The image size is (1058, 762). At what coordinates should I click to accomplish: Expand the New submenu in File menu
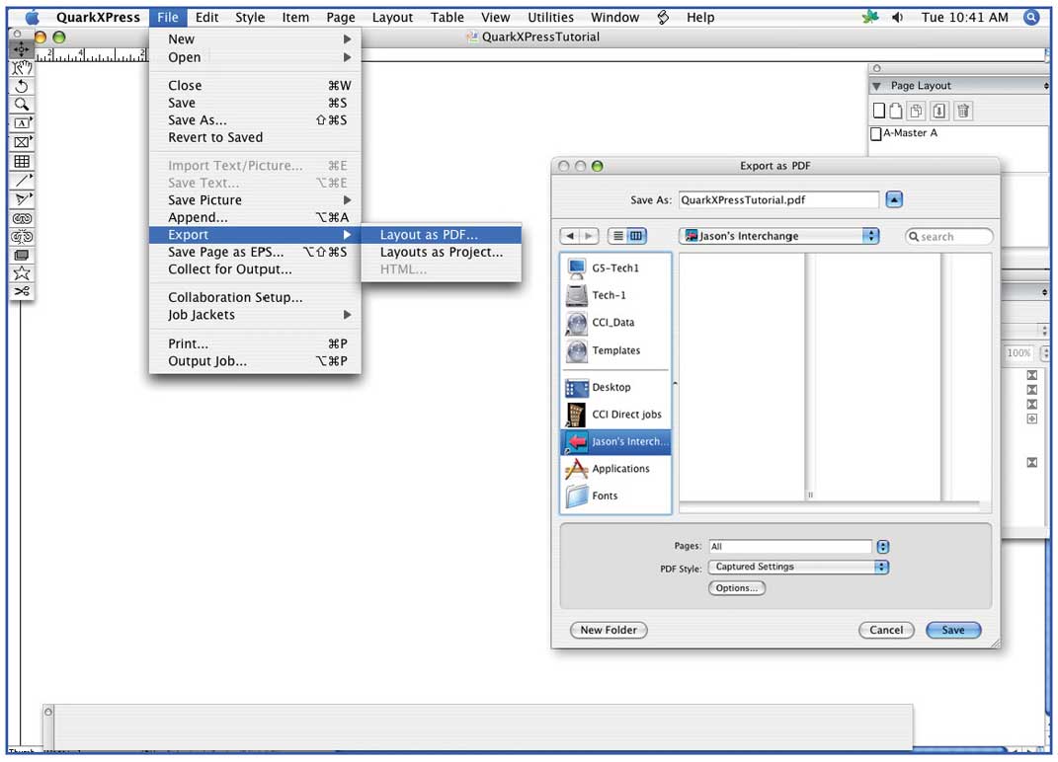coord(255,39)
